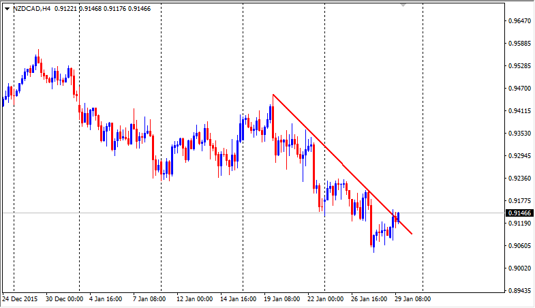
Task: Click the 30 Dec 00:00 time label
Action: pos(64,298)
